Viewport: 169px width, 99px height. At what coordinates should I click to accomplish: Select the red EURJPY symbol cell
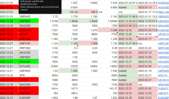(x=29, y=88)
